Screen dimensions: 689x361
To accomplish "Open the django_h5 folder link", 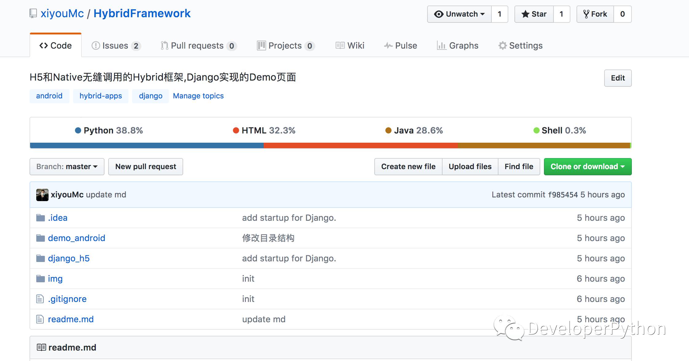I will pyautogui.click(x=69, y=259).
